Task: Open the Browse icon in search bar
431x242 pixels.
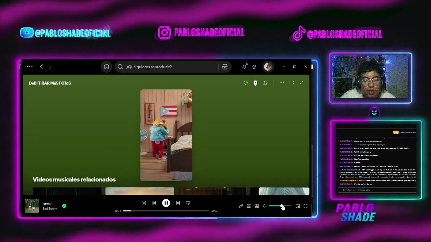Action: tap(225, 67)
